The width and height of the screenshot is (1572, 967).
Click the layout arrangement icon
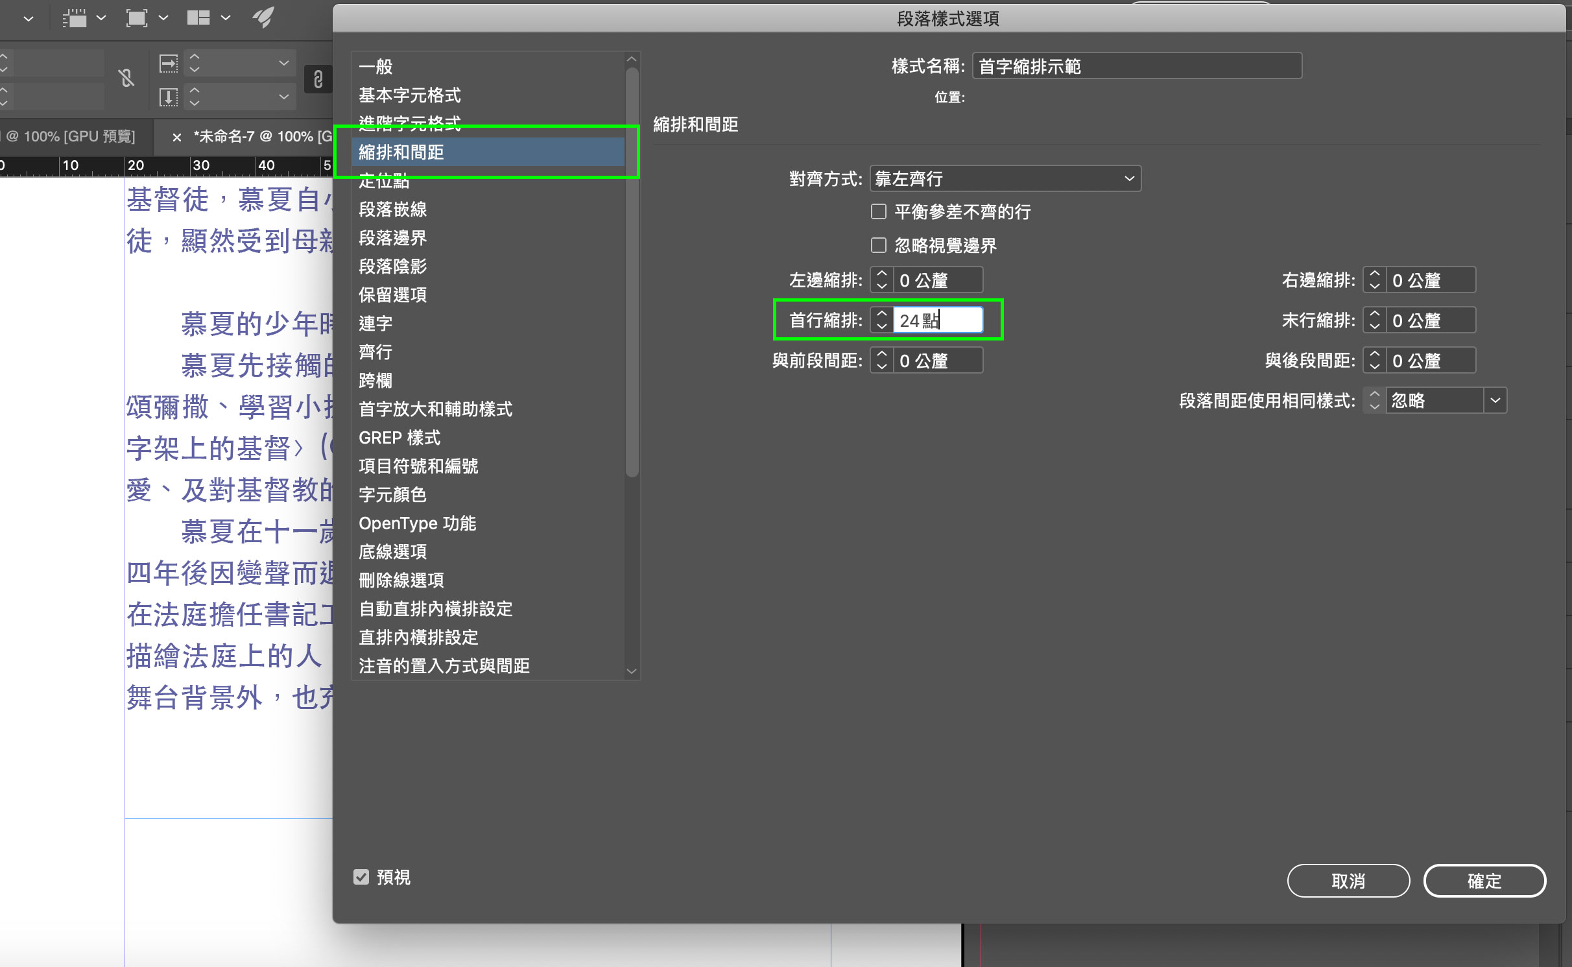198,18
